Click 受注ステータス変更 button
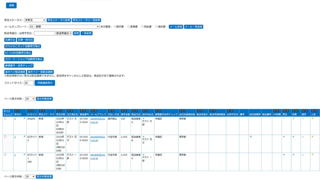Screen dimensions: 320x180 point(59,20)
